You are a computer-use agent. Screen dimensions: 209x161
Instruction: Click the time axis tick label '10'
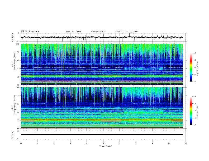186,143
